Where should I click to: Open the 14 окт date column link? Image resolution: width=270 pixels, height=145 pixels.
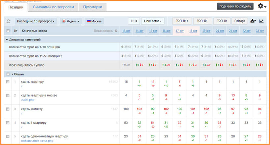coord(139,31)
